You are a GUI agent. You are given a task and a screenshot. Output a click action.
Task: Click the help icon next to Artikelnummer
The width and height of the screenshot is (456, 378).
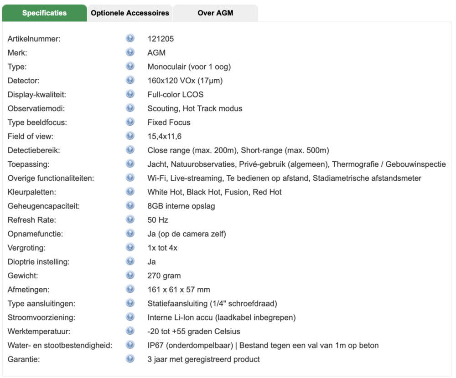point(130,38)
